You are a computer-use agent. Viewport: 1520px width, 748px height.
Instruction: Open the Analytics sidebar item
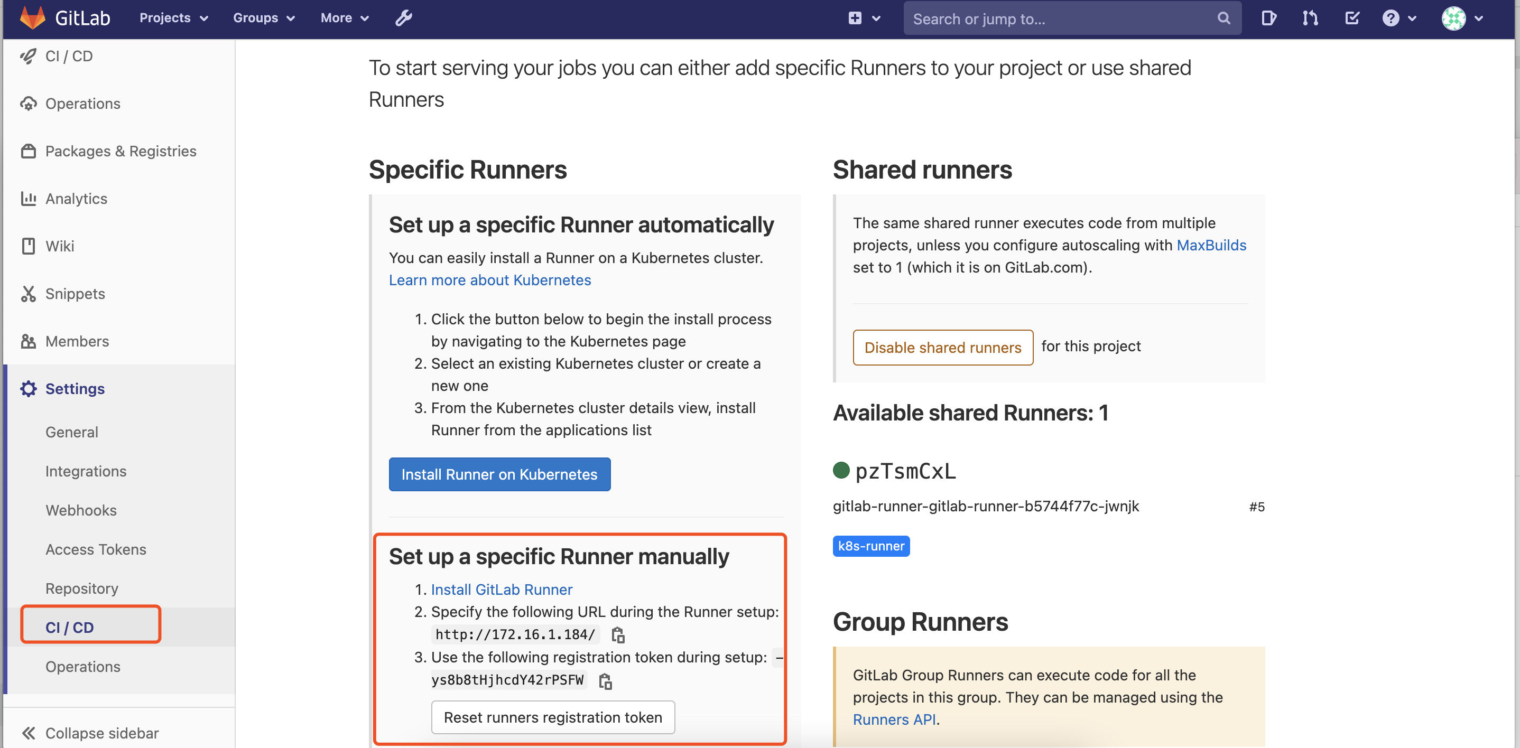pos(76,199)
